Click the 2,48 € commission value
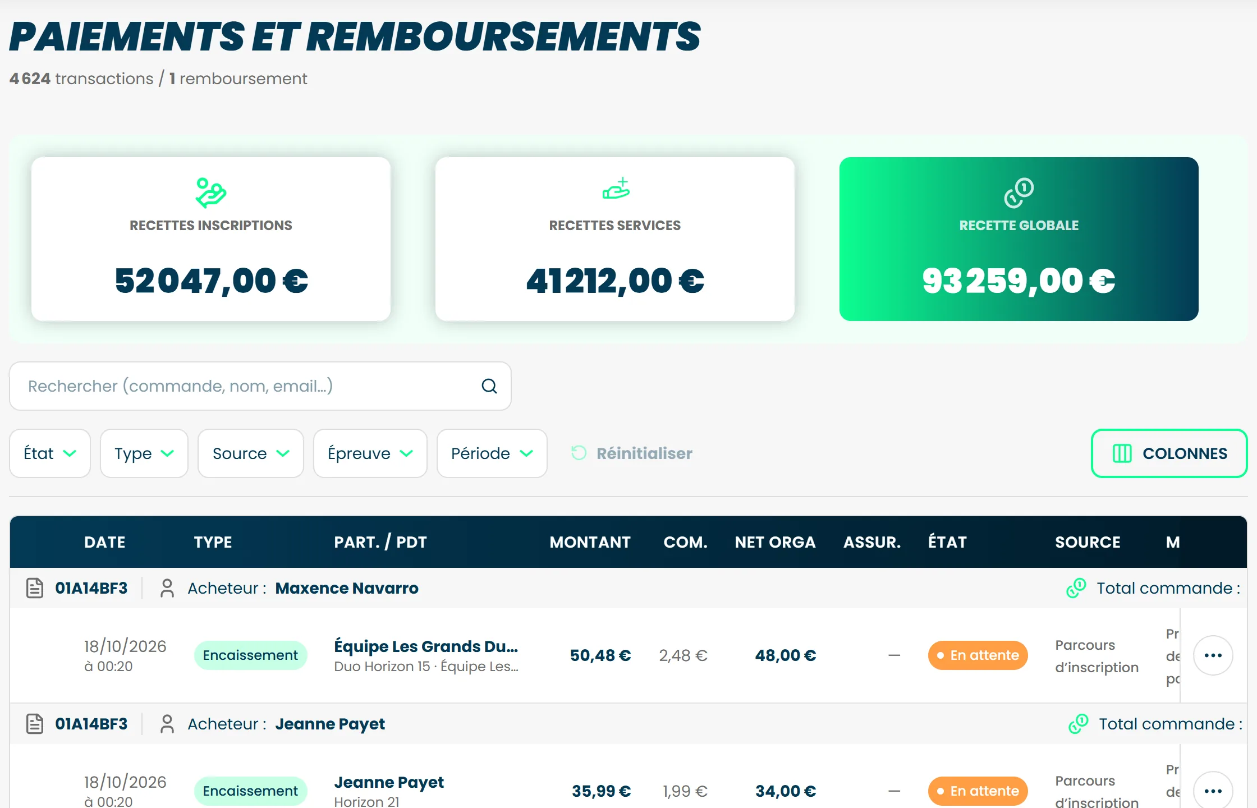The image size is (1257, 808). 683,655
